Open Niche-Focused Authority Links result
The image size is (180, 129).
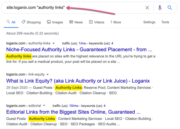[79, 50]
